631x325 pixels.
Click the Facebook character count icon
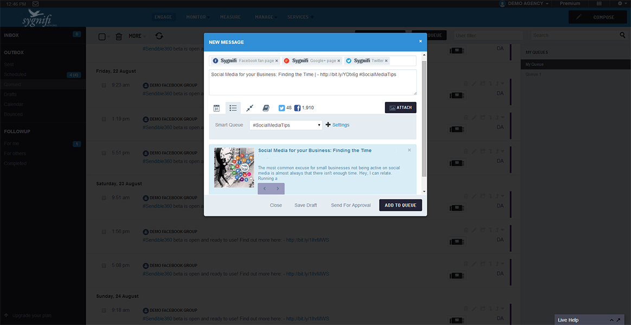click(x=298, y=108)
